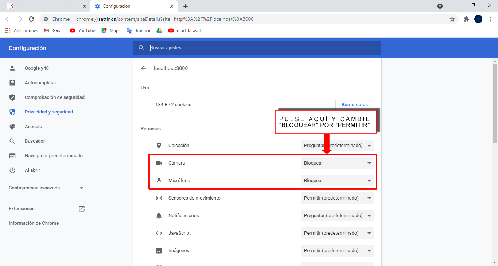Select Privacidad y seguridad in sidebar
Screen dimensions: 498x266
pyautogui.click(x=49, y=112)
